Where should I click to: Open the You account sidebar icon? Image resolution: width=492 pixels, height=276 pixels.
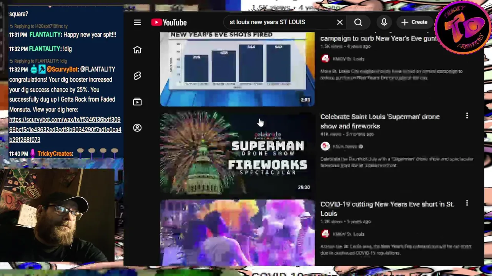(137, 128)
